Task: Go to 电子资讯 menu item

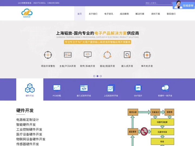Action: pyautogui.click(x=109, y=14)
